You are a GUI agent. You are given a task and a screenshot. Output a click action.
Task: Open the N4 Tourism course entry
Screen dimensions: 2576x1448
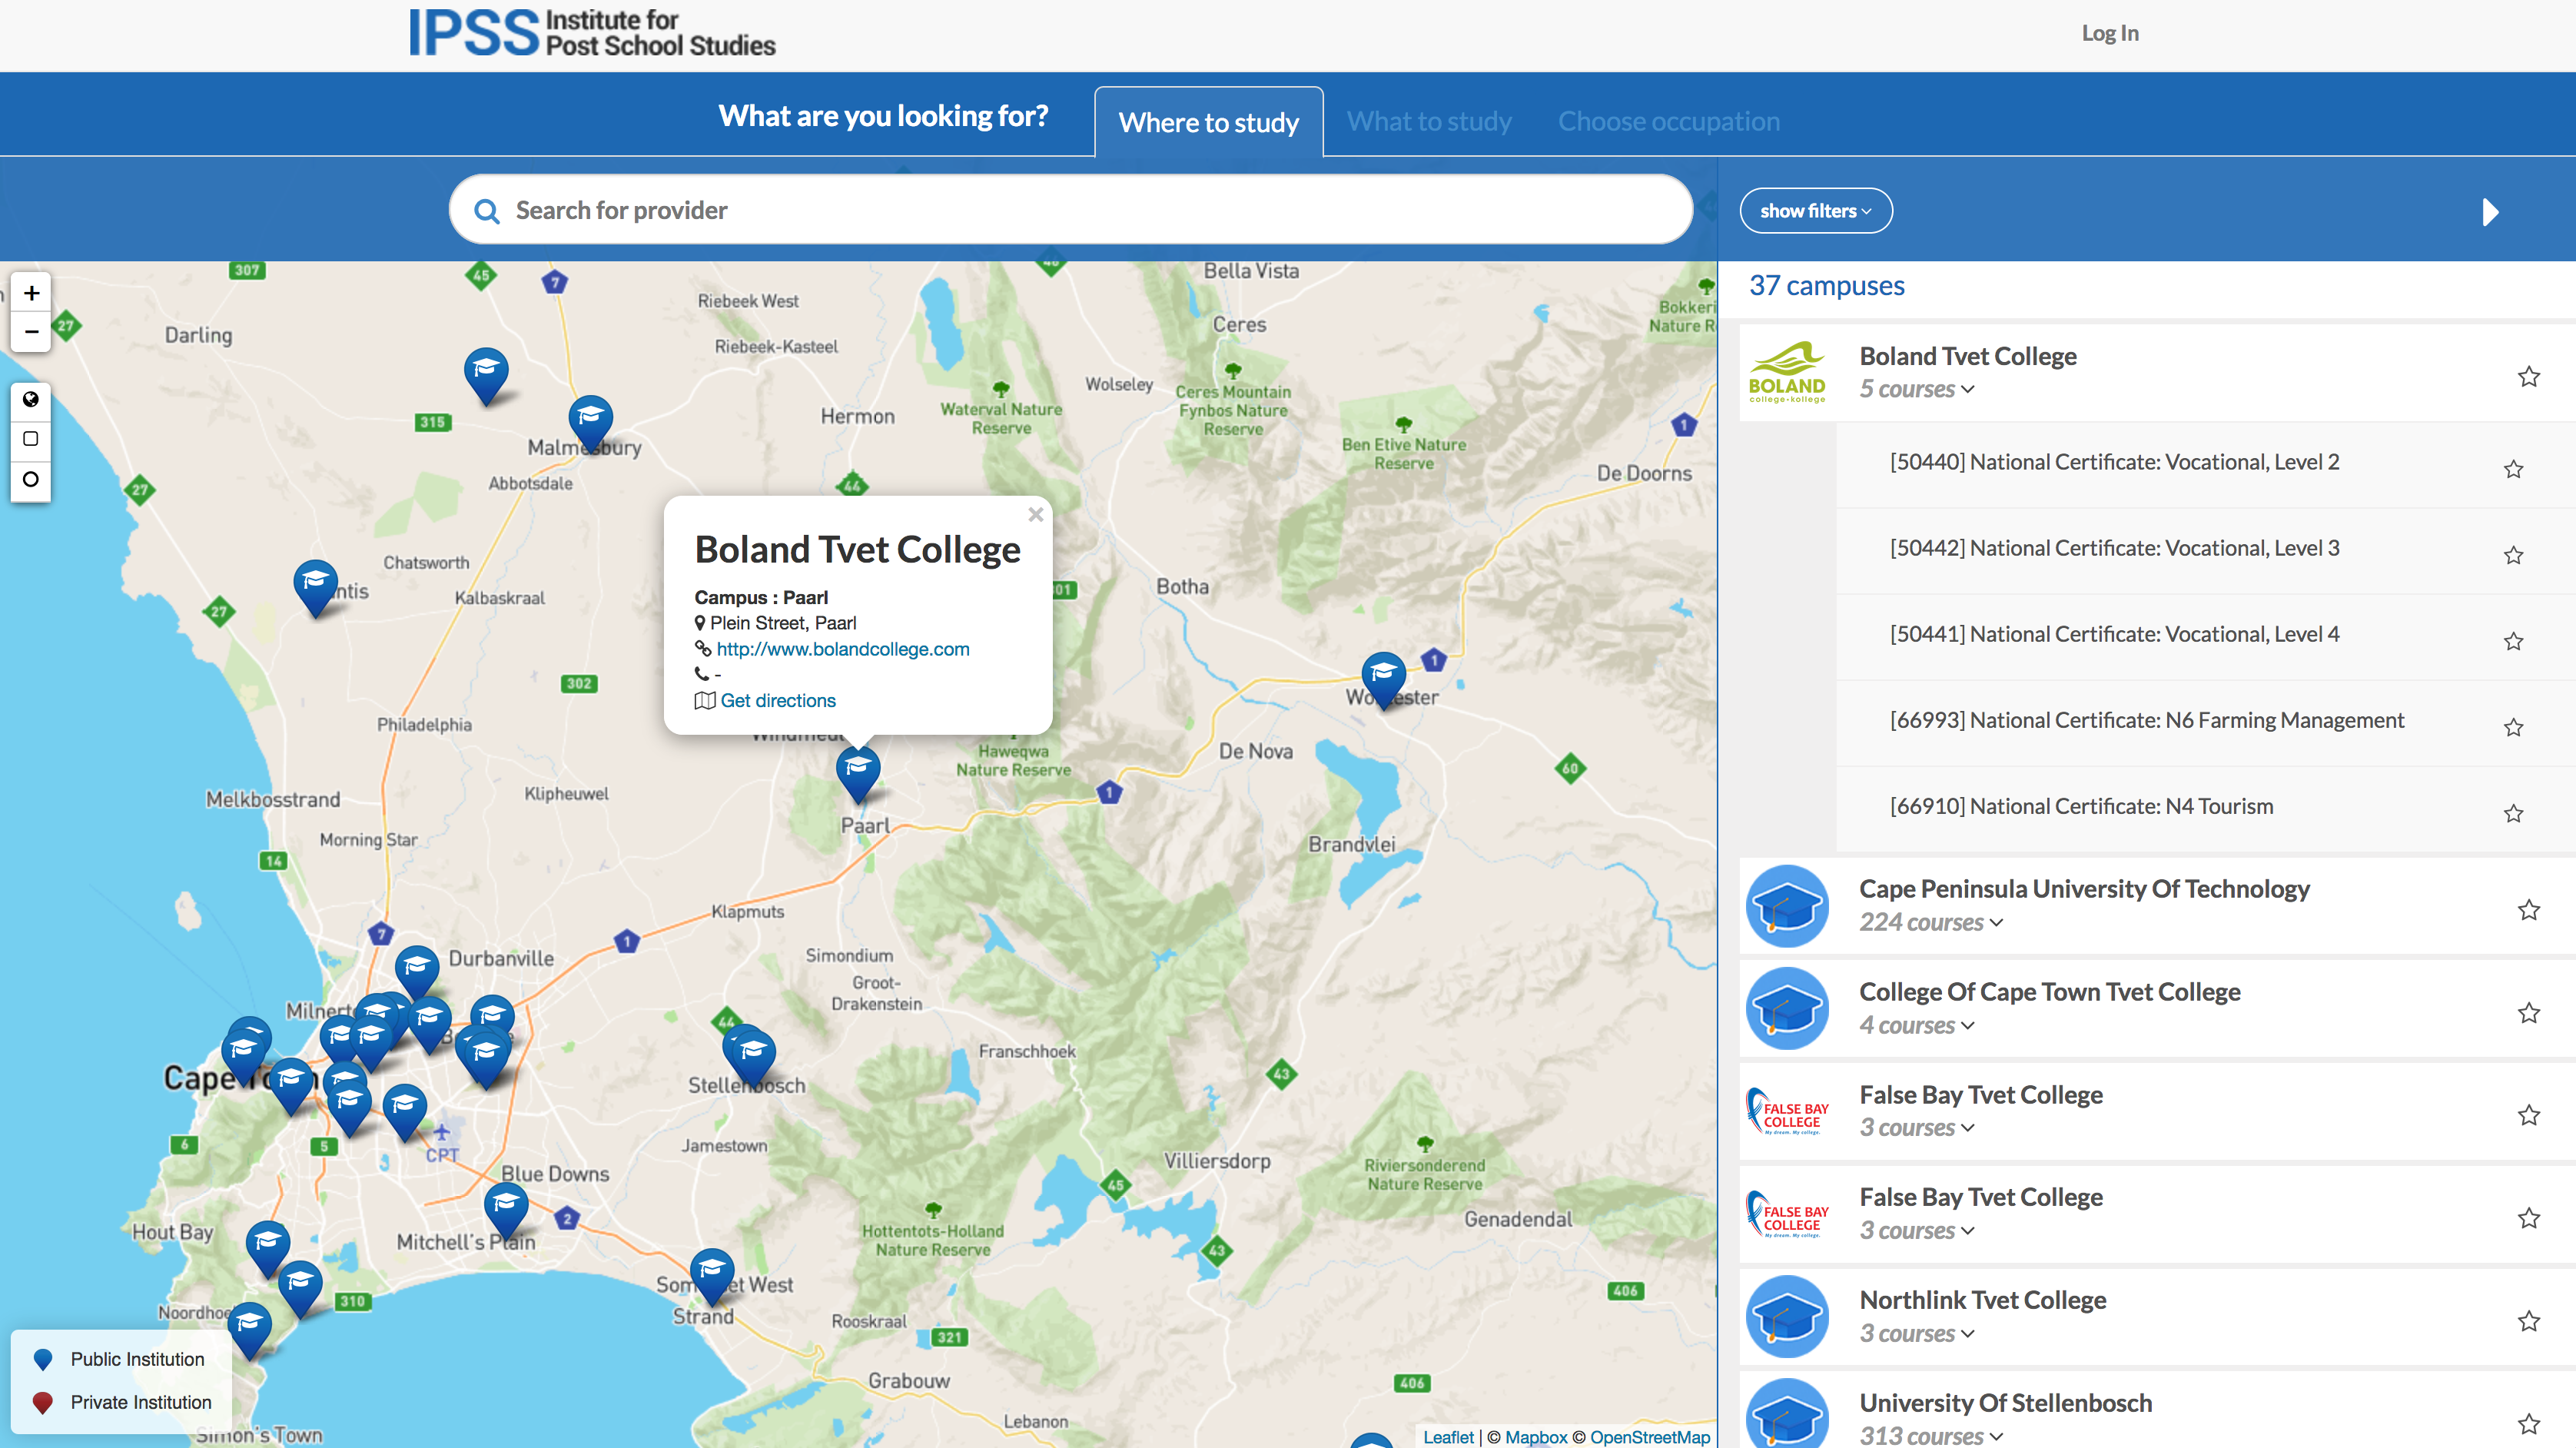[x=2081, y=806]
